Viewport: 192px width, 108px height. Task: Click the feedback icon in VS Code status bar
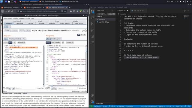(185, 106)
